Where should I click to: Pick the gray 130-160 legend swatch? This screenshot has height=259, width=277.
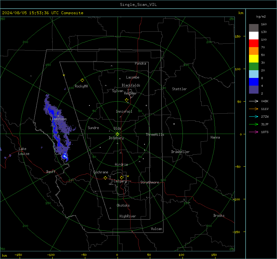click(254, 28)
